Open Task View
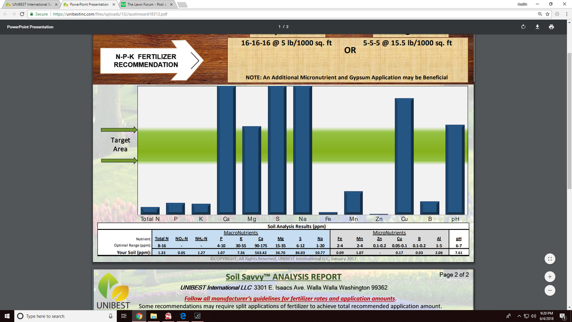The width and height of the screenshot is (572, 322). click(124, 316)
